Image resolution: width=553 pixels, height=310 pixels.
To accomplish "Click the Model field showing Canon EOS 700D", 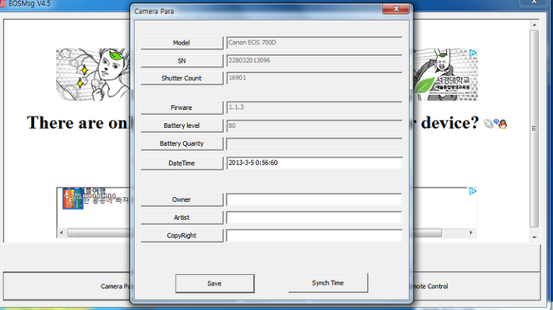I will (314, 43).
